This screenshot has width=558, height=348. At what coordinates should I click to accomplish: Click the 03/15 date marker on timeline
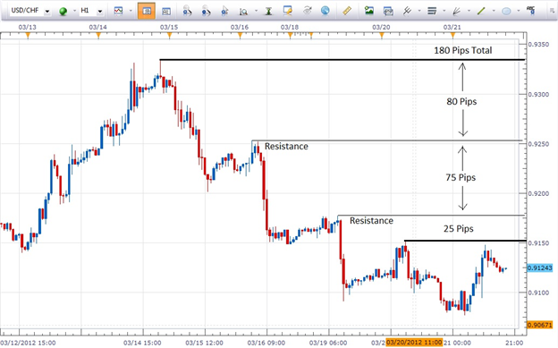[x=169, y=27]
